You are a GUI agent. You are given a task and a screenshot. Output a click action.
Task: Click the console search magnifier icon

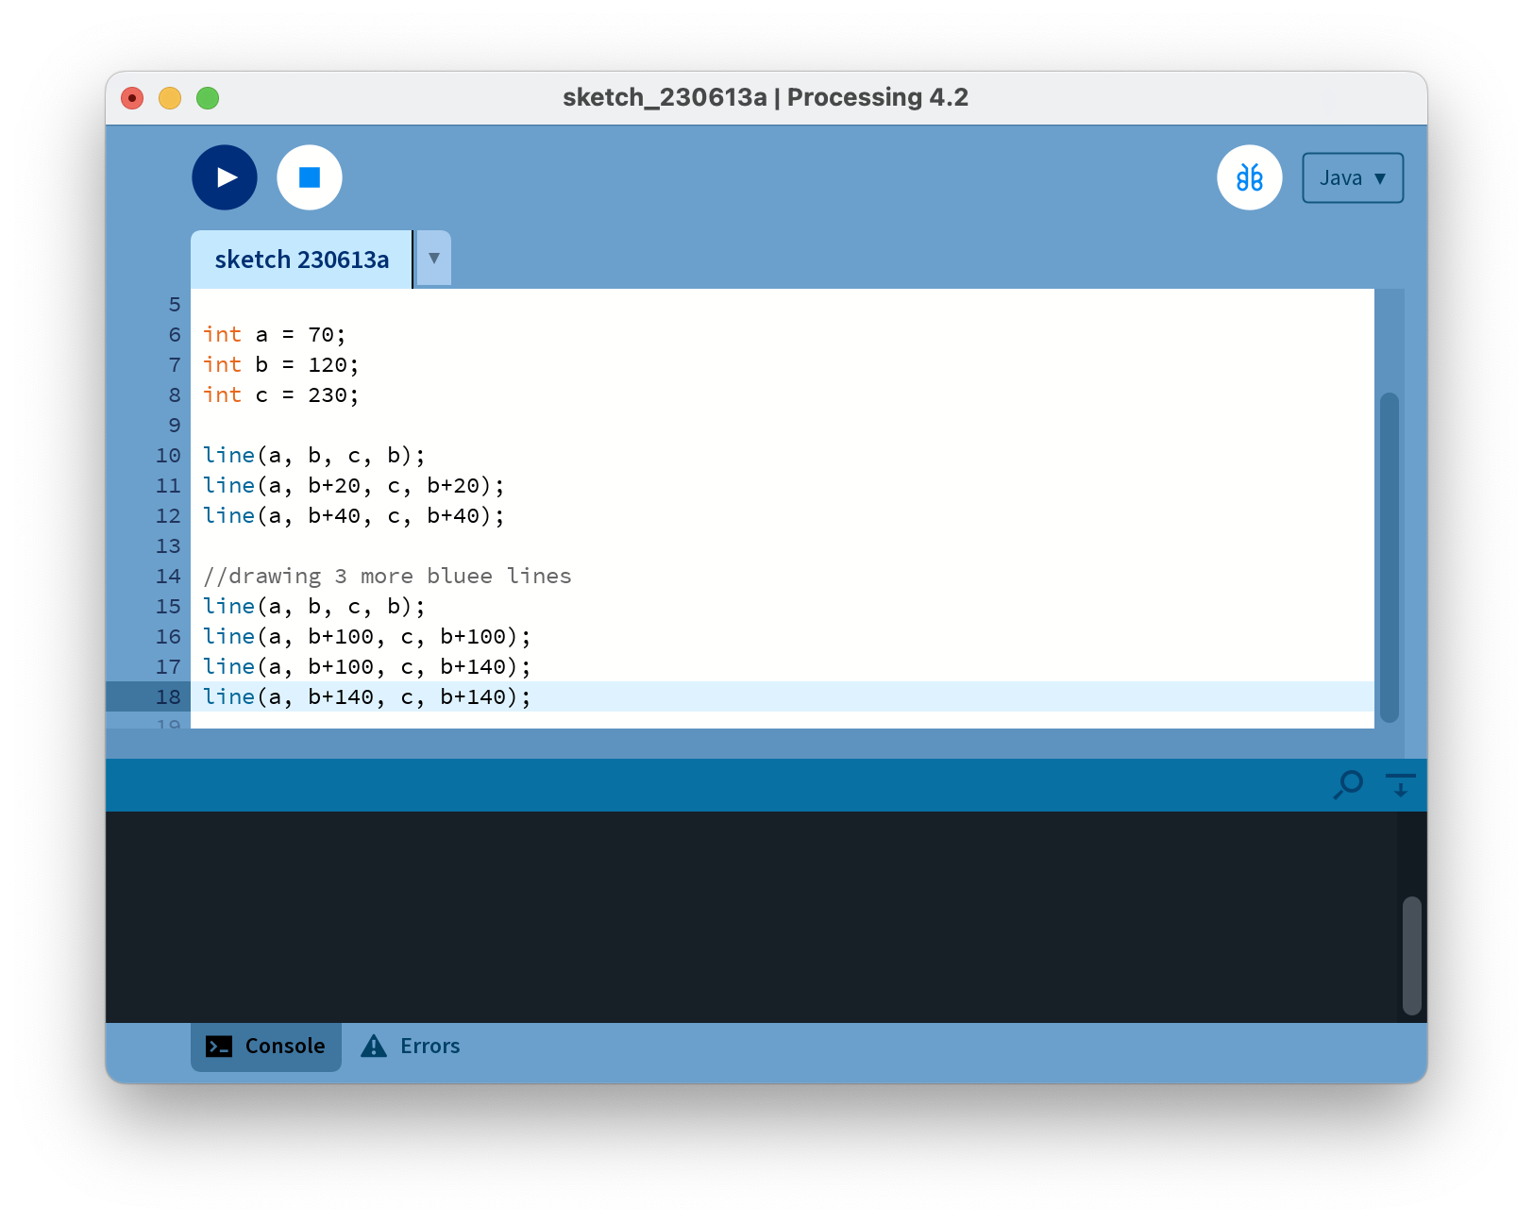tap(1348, 784)
